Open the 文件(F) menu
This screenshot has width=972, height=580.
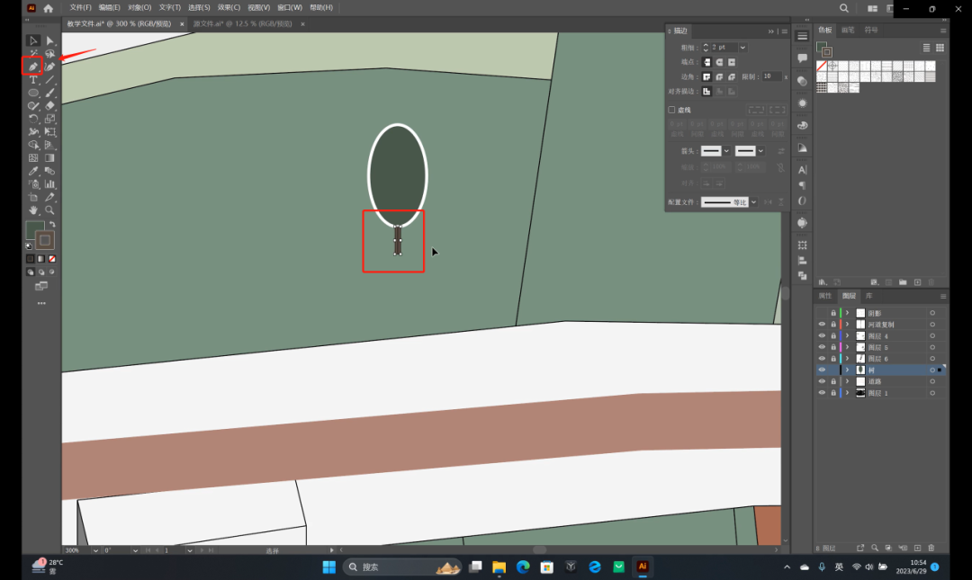pyautogui.click(x=80, y=7)
